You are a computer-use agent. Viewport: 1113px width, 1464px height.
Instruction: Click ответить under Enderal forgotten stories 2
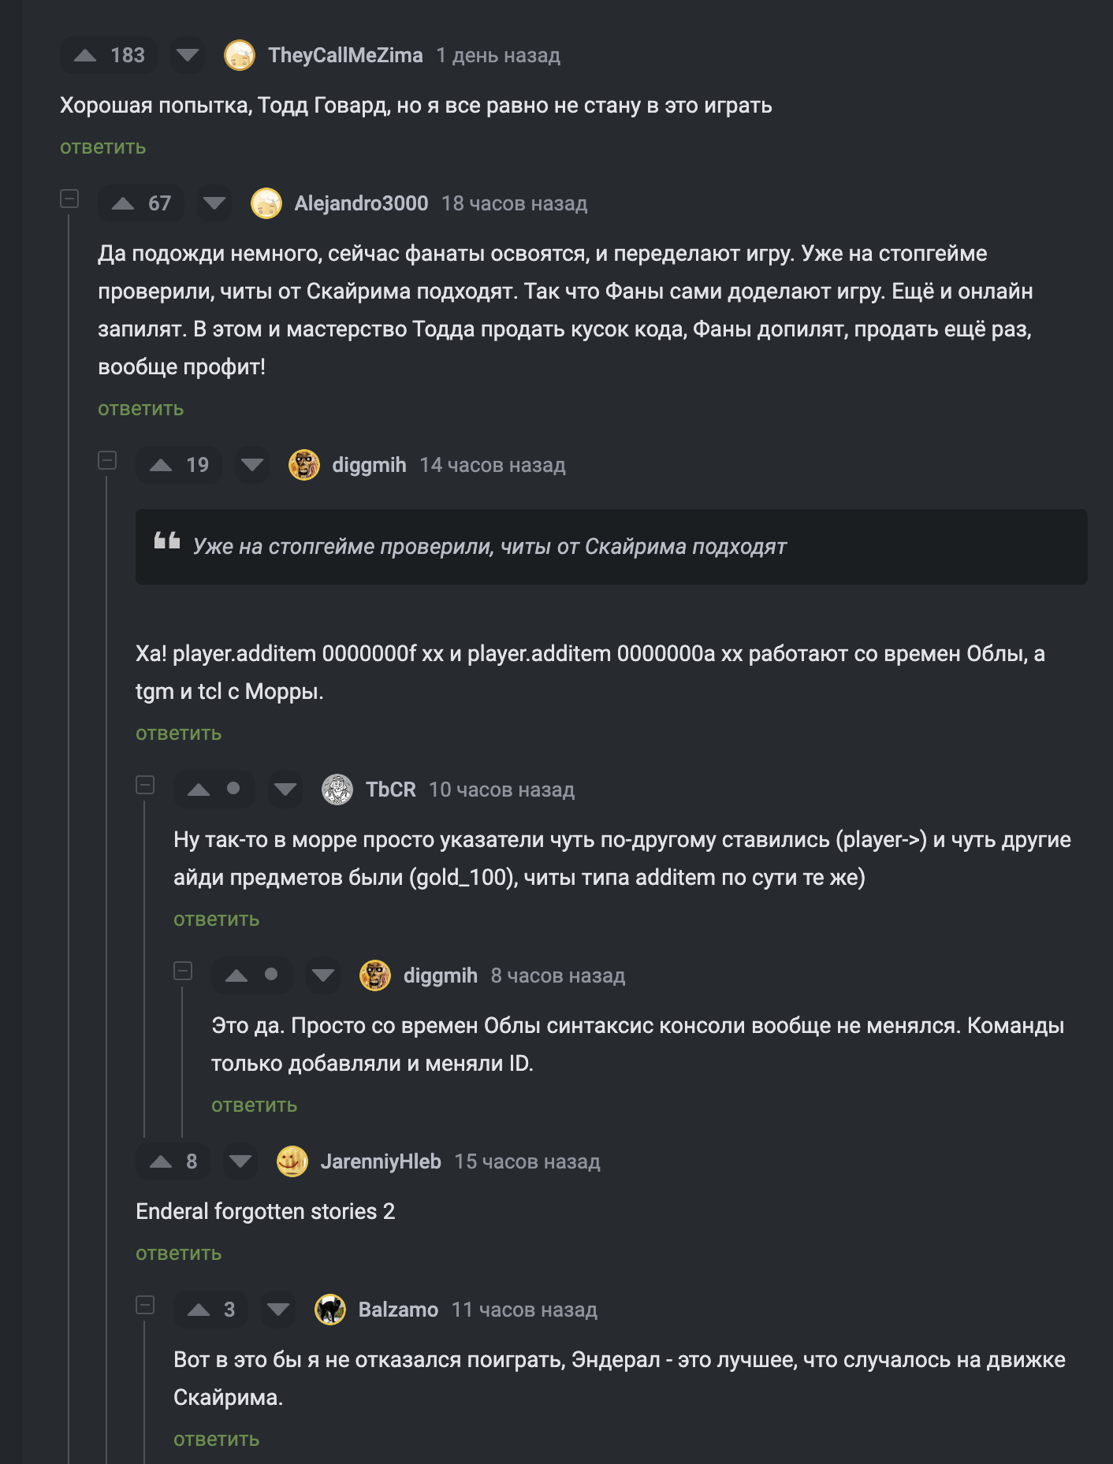coord(179,1254)
